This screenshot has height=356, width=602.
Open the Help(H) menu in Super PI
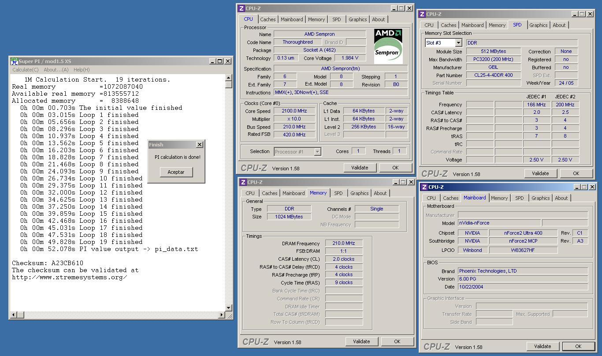tap(82, 70)
